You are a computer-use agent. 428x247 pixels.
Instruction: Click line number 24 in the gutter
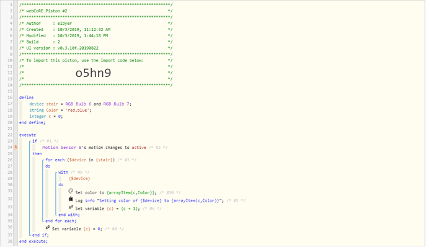[10, 148]
